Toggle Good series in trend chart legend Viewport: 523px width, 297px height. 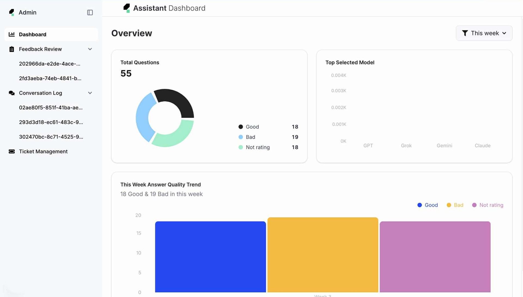(427, 205)
